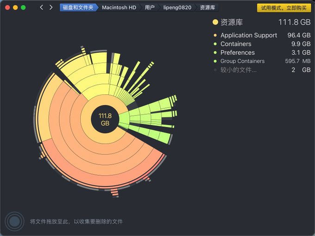
Task: Open lipeng0820 folder from breadcrumb
Action: click(x=176, y=7)
